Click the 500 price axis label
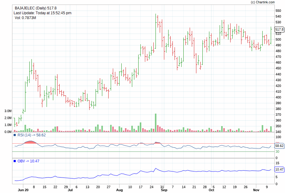285x193 pixels. [278, 39]
